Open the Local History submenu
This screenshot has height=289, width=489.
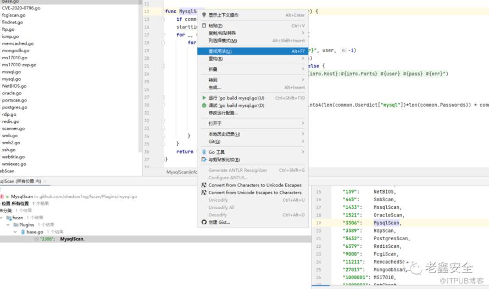[224, 134]
